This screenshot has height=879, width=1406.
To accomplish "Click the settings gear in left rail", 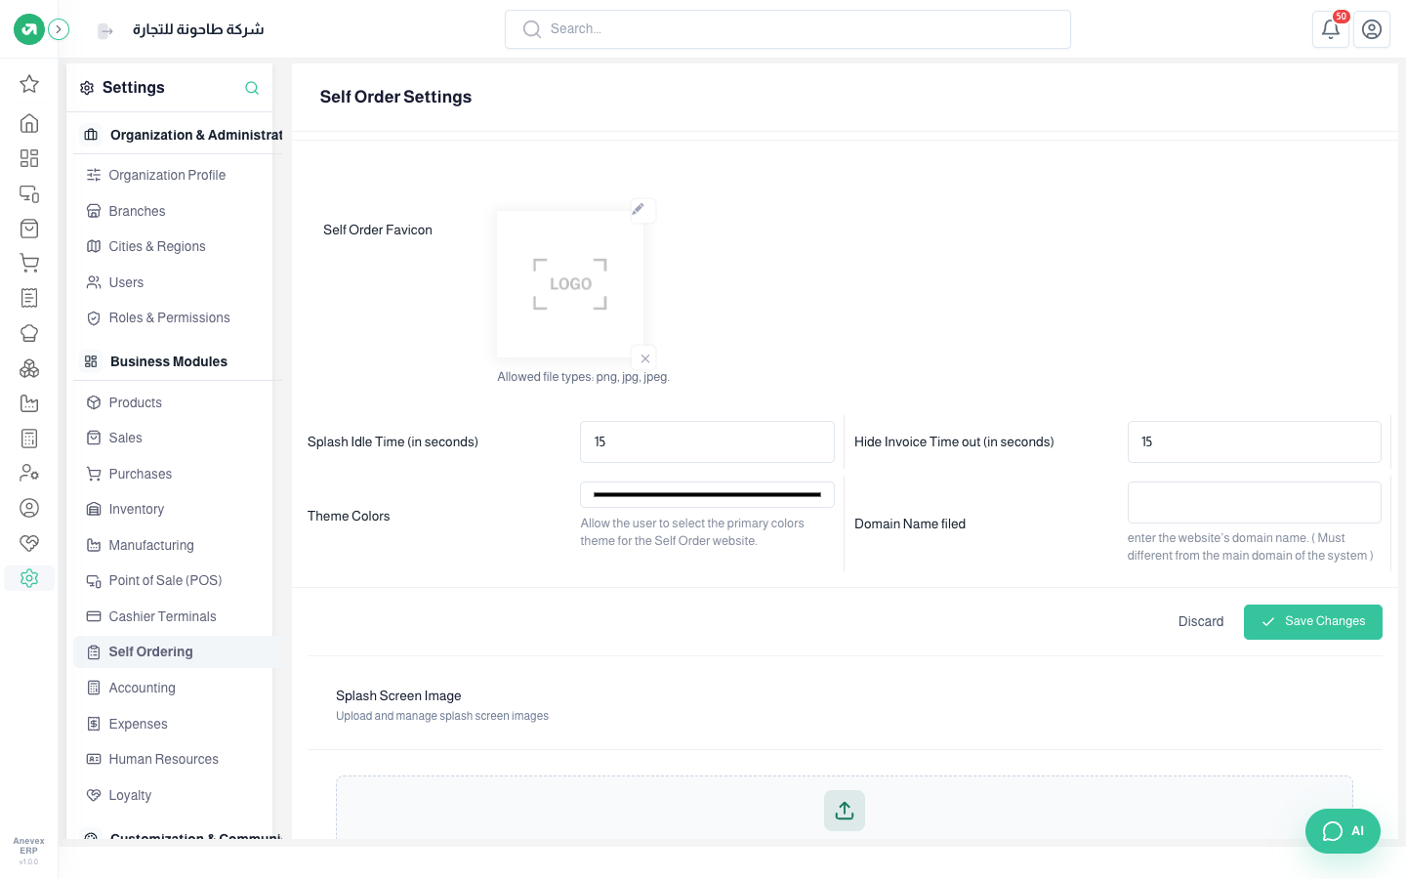I will 29,578.
